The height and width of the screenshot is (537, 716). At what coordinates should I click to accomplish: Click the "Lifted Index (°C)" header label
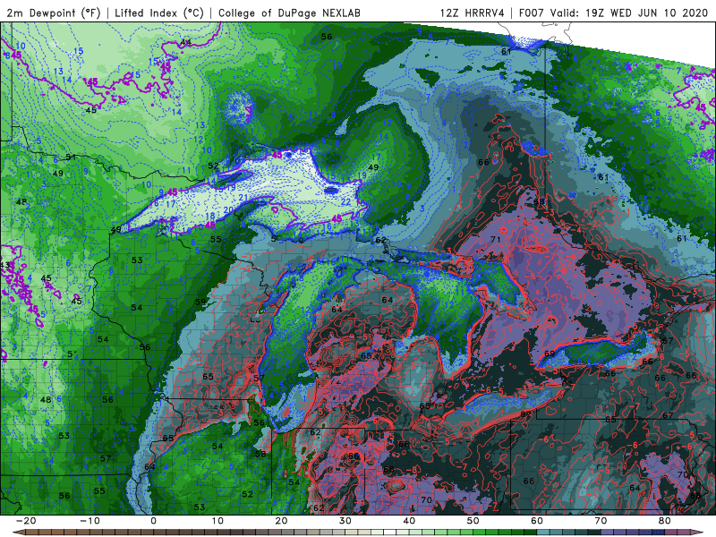(x=159, y=13)
